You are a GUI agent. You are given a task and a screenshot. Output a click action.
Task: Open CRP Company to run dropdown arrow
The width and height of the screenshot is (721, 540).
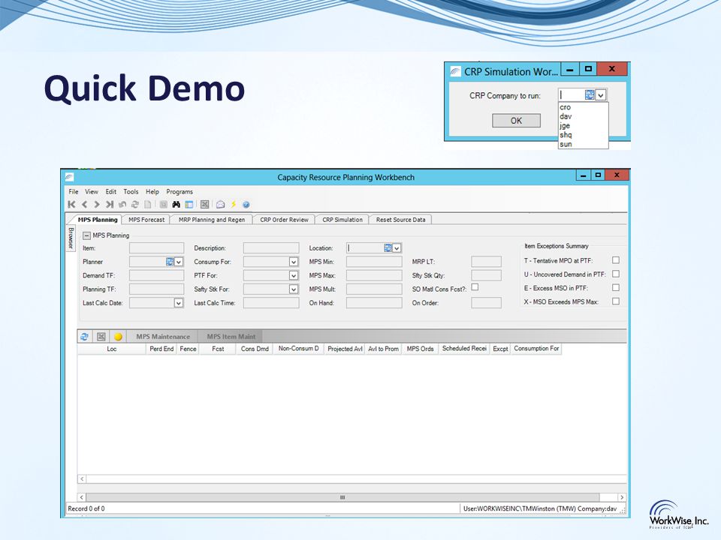tap(601, 95)
